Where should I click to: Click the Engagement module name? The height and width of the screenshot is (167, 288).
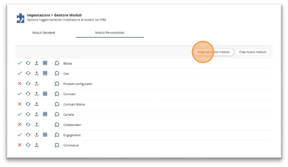[72, 135]
